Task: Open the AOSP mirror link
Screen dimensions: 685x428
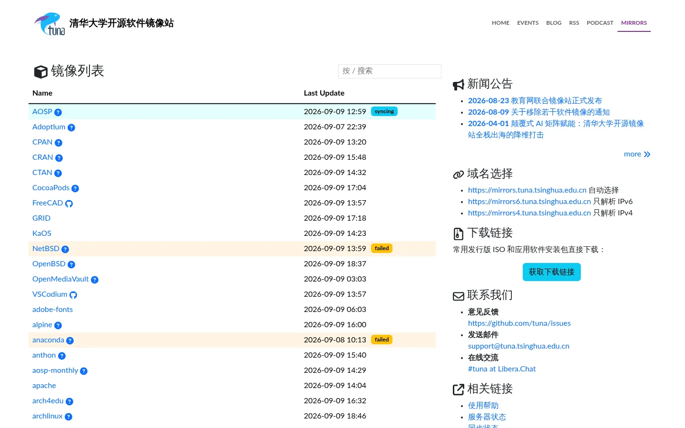Action: 42,112
